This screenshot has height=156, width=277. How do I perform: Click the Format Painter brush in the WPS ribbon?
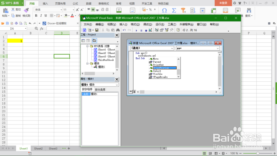point(26,11)
